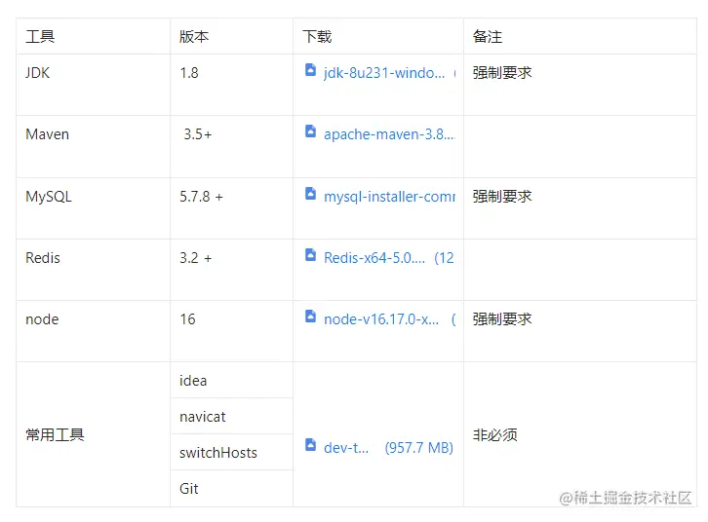The image size is (708, 522).
Task: Select the Maven version value 3.5+
Action: (x=197, y=134)
